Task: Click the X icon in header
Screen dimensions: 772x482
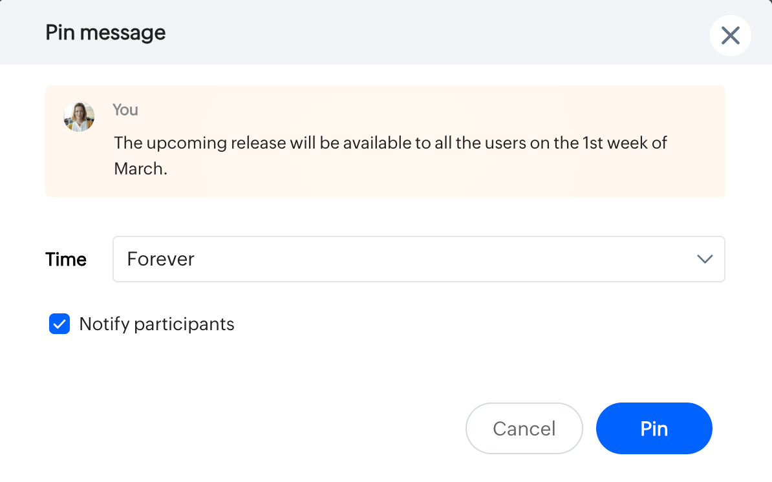Action: (730, 36)
